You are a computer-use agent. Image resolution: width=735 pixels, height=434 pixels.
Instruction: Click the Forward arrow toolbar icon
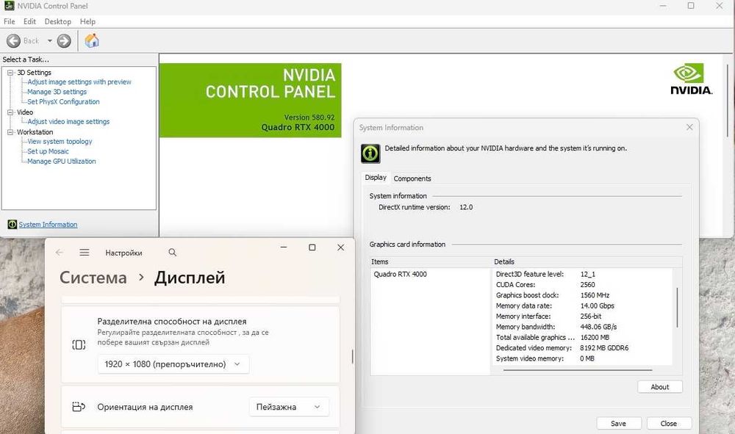64,40
